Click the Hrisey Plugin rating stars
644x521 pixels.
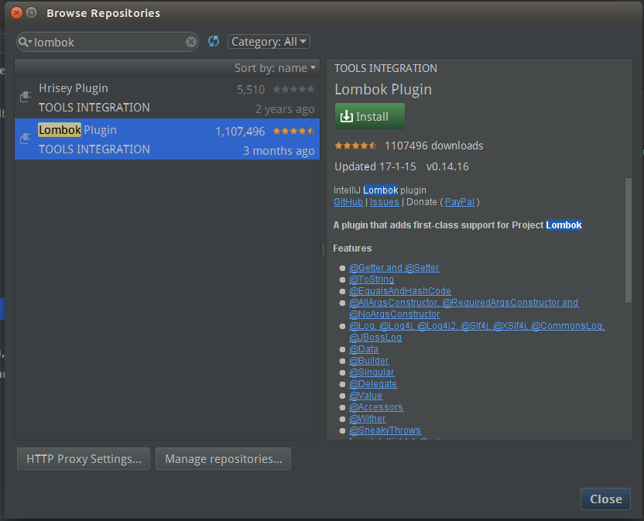point(293,89)
